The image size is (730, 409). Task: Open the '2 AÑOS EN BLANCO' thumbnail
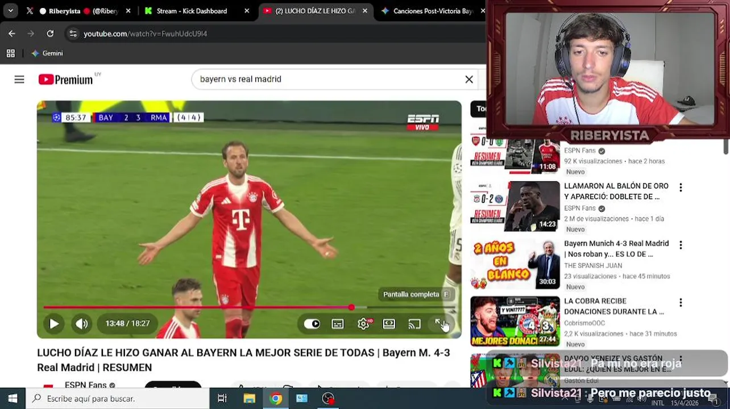point(515,264)
